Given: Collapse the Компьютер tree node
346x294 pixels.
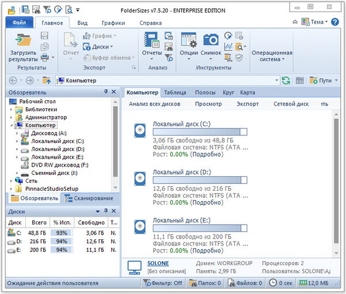Looking at the screenshot, I should (x=12, y=125).
